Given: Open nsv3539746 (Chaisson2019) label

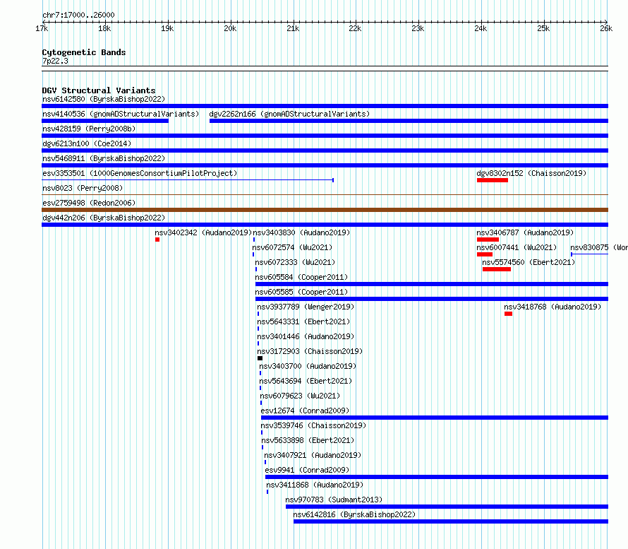Looking at the screenshot, I should 313,425.
